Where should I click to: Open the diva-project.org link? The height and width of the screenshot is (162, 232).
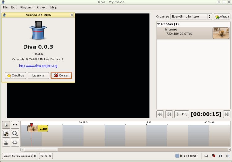pyautogui.click(x=38, y=66)
